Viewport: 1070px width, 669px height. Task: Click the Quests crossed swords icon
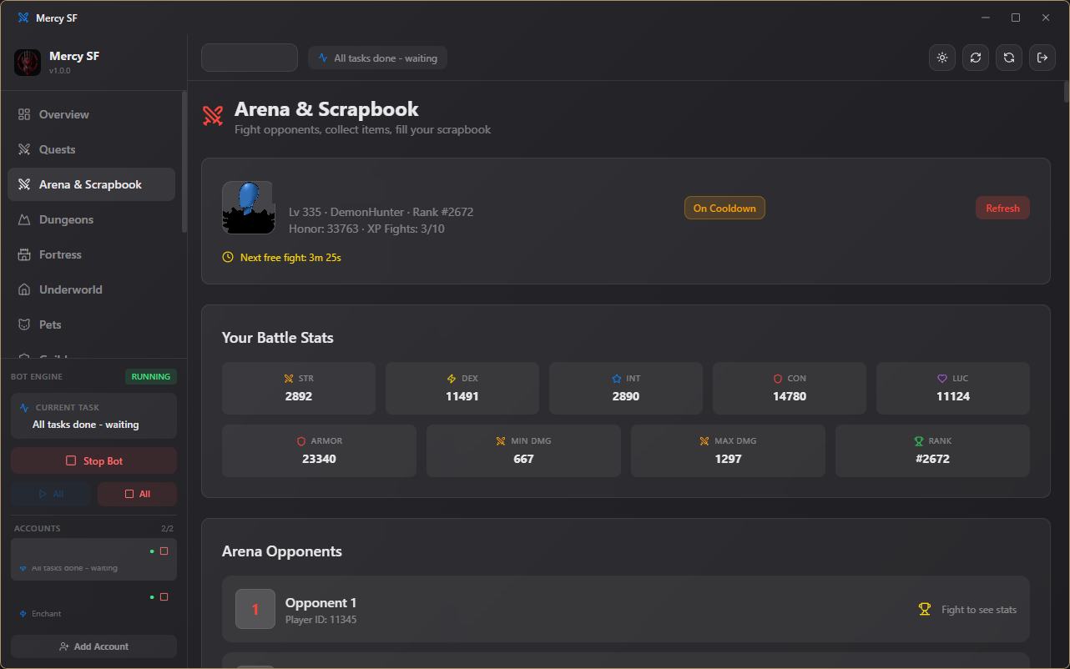click(x=24, y=149)
